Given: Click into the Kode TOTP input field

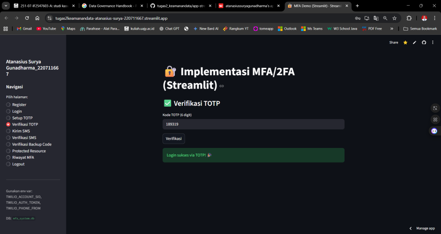Looking at the screenshot, I should (x=253, y=124).
